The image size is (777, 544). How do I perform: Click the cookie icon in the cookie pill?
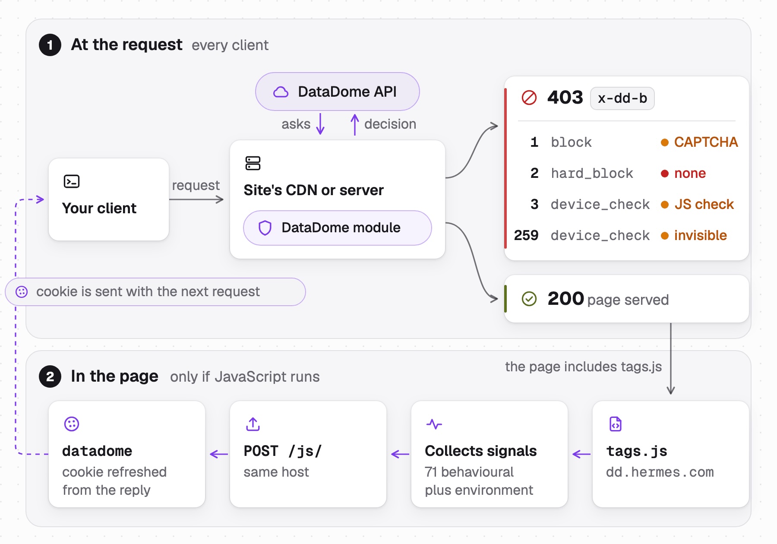coord(22,292)
